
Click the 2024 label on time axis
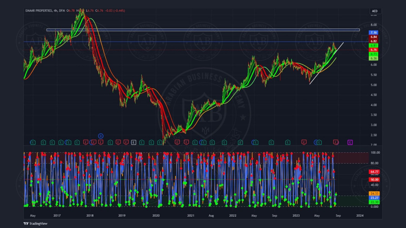tap(360, 216)
